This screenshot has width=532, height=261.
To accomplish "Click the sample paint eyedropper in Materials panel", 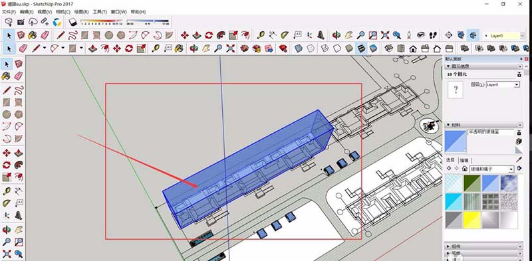I will coord(519,159).
